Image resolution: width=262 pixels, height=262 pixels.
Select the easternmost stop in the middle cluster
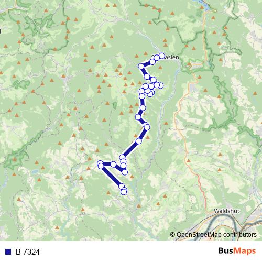click(161, 85)
